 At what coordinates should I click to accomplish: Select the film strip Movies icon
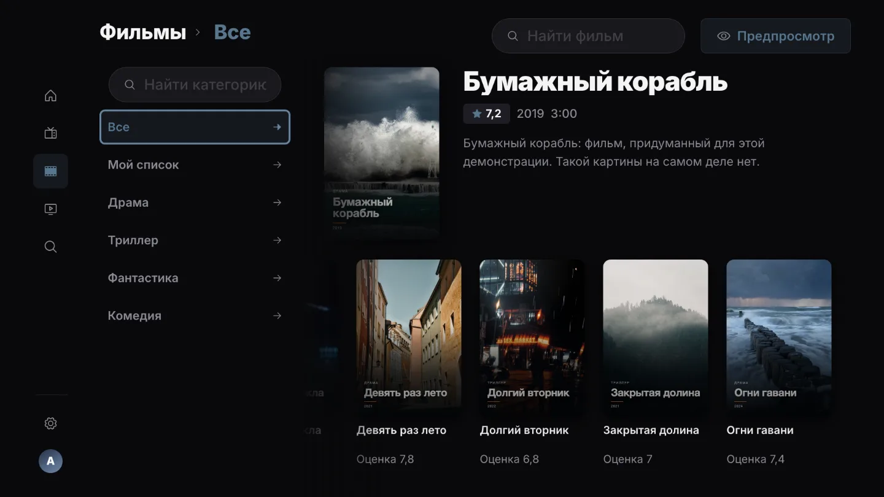pos(51,171)
